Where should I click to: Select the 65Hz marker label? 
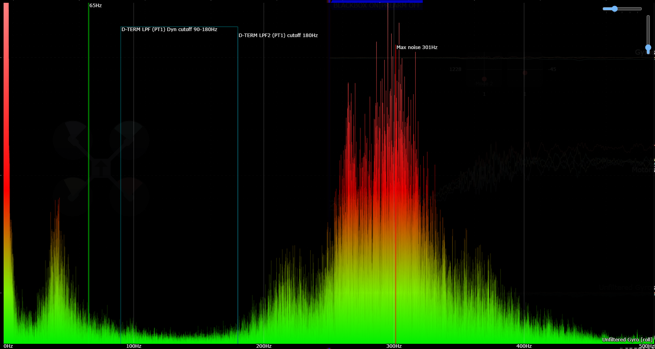pyautogui.click(x=95, y=6)
